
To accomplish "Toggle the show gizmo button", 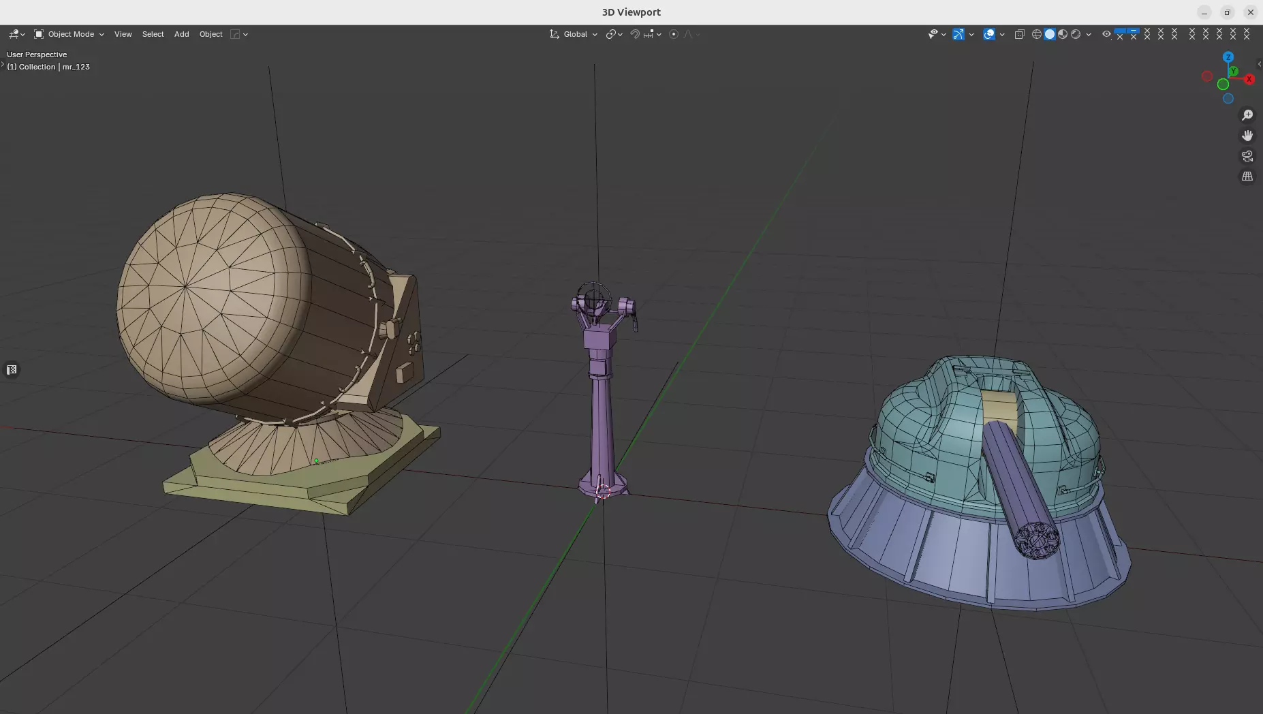I will (x=958, y=34).
